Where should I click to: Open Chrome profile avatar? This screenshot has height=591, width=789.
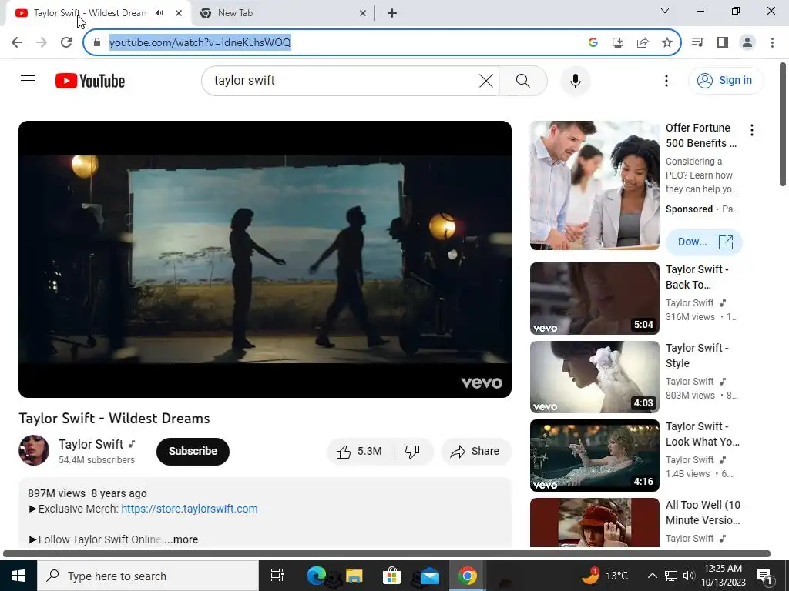(747, 42)
